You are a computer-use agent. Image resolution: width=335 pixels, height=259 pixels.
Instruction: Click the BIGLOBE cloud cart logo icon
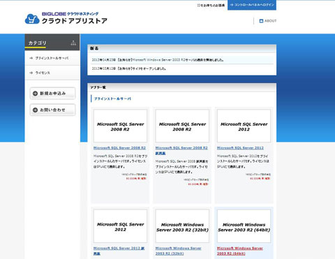click(32, 19)
